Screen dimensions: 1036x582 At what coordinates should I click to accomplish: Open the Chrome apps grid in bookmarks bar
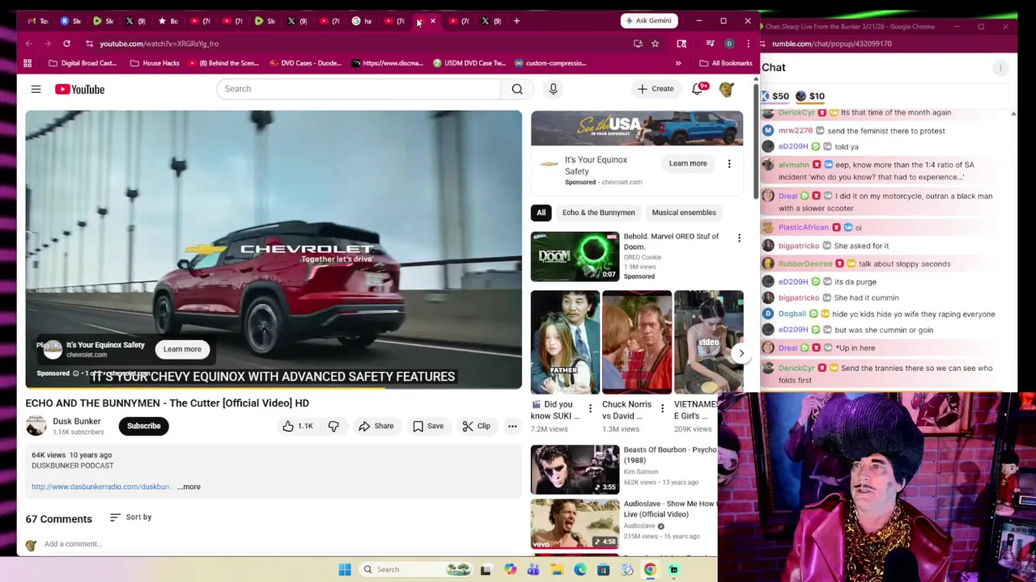pos(28,63)
